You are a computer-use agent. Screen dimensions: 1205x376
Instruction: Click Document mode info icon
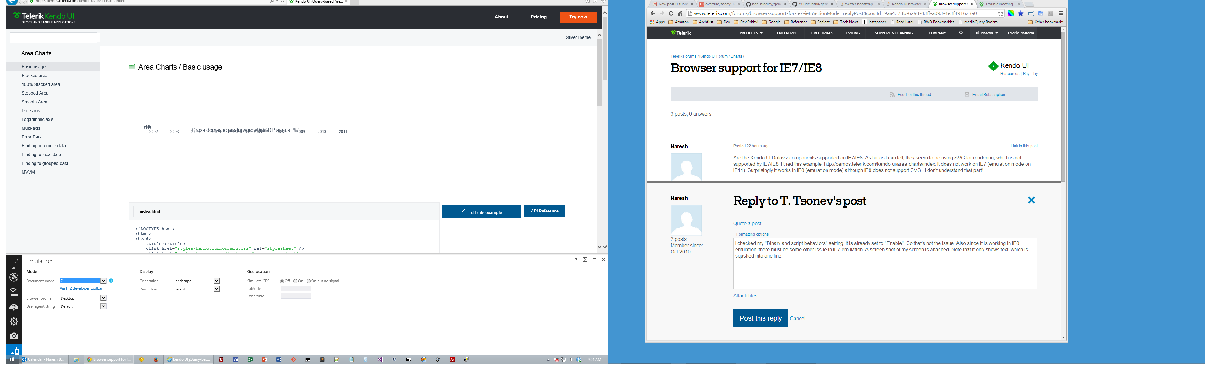111,281
